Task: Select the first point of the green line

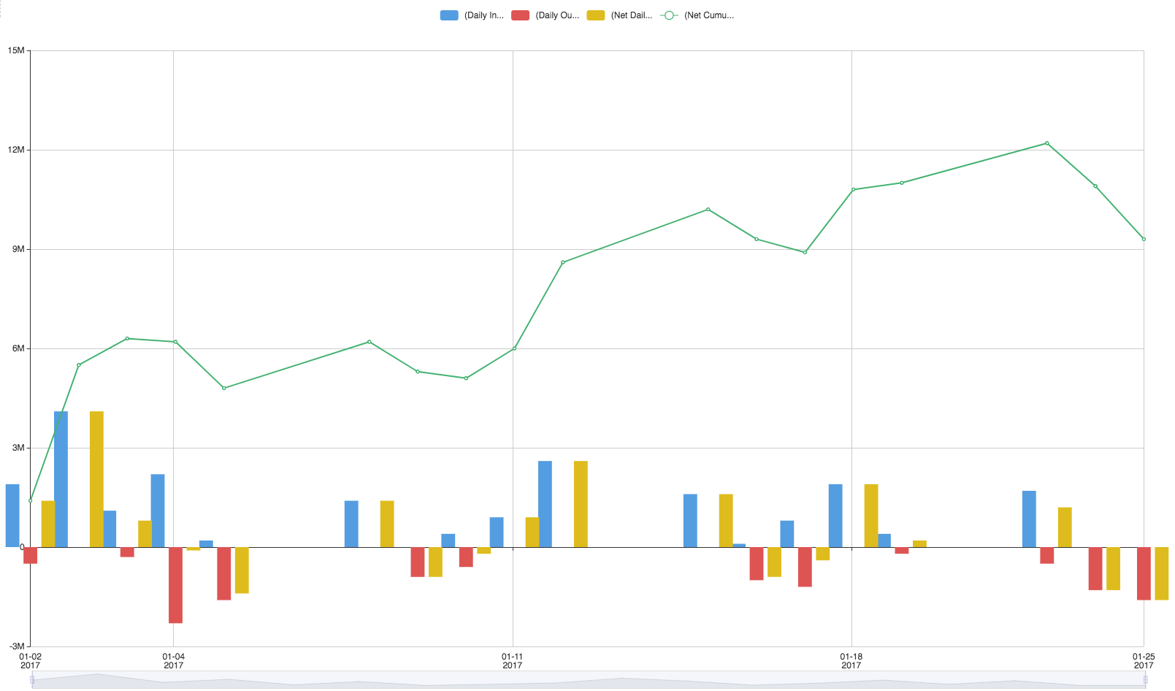Action: (30, 501)
